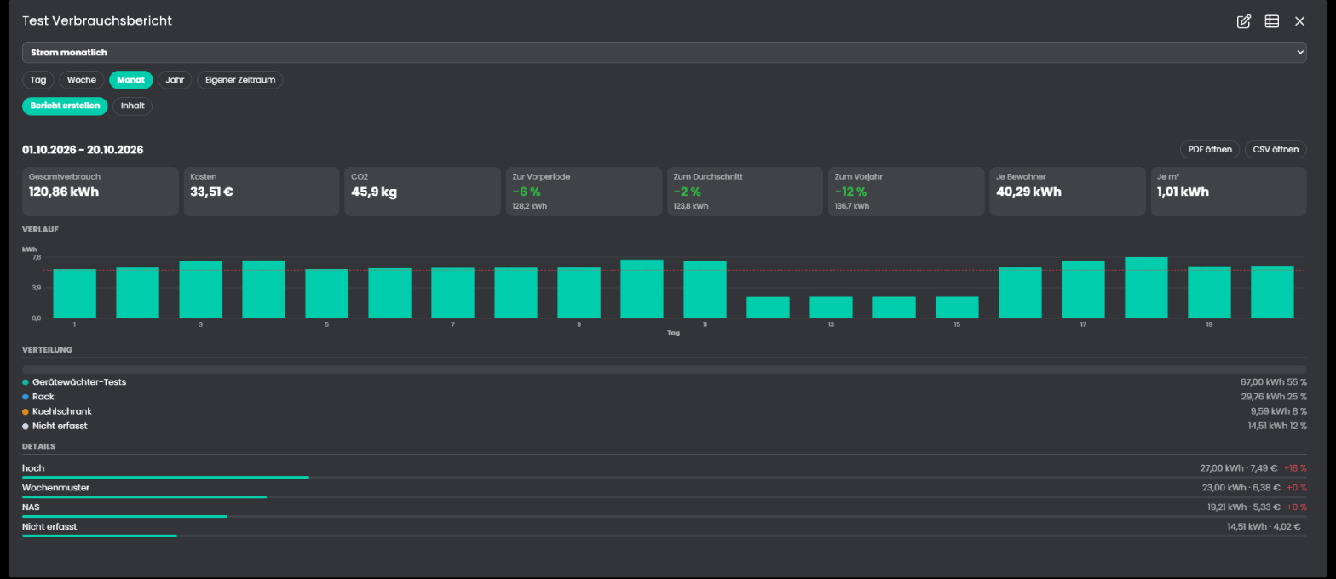Select the Tag period
Screen dimensions: 1336x579
click(x=38, y=80)
